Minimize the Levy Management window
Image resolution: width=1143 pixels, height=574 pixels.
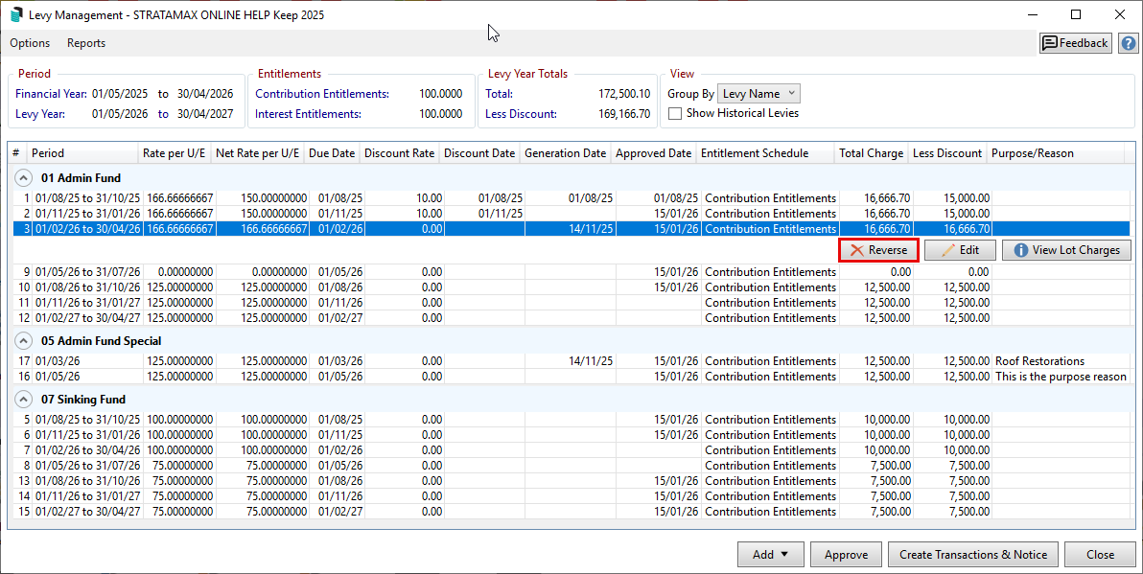point(1032,14)
